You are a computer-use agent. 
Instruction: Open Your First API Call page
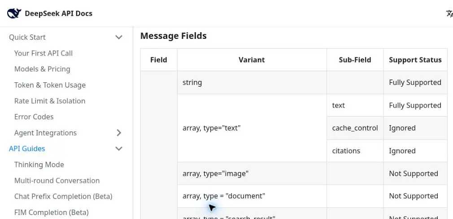(x=44, y=53)
